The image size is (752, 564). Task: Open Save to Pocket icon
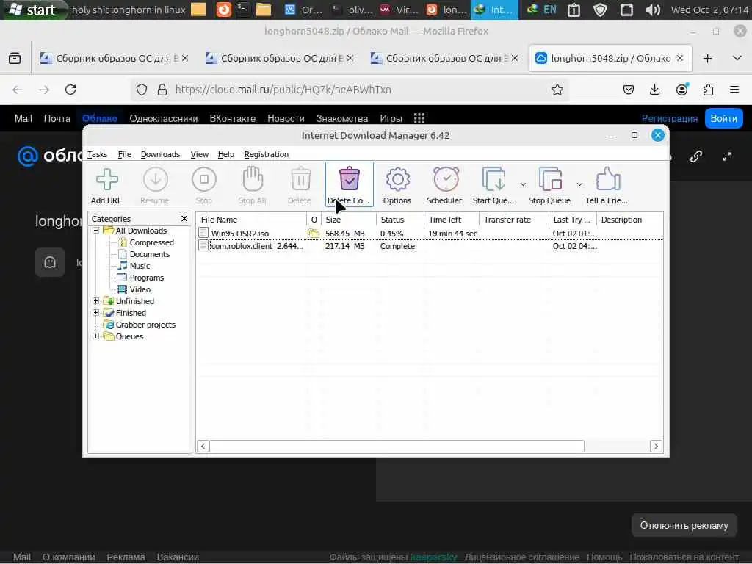click(x=629, y=90)
